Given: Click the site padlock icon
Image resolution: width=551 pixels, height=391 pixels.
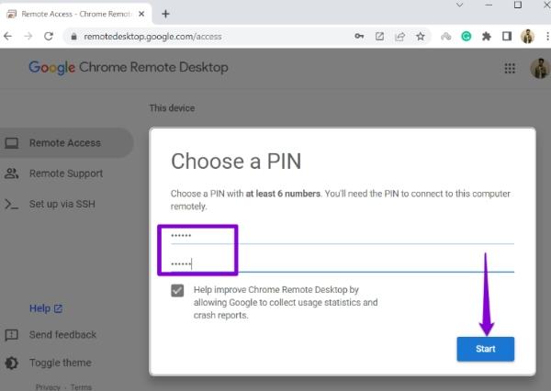Looking at the screenshot, I should tap(73, 37).
